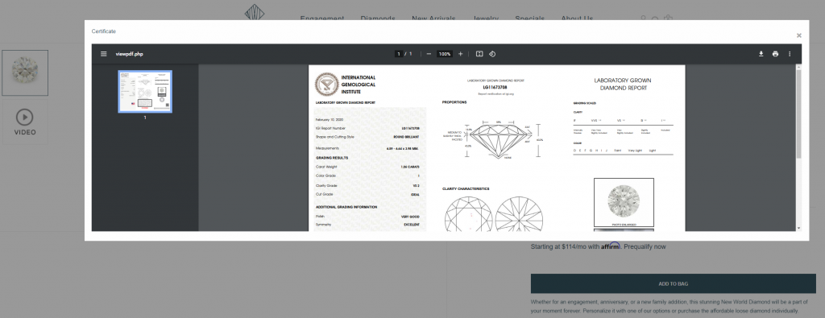Toggle the PDF viewer sidebar menu
825x318 pixels.
[x=104, y=54]
